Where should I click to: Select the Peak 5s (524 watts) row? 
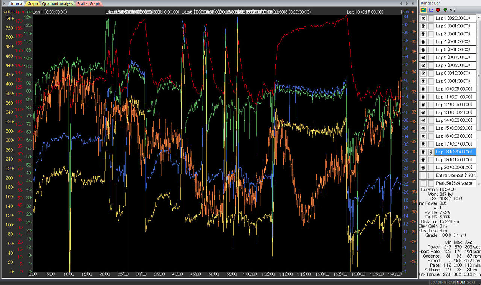448,183
